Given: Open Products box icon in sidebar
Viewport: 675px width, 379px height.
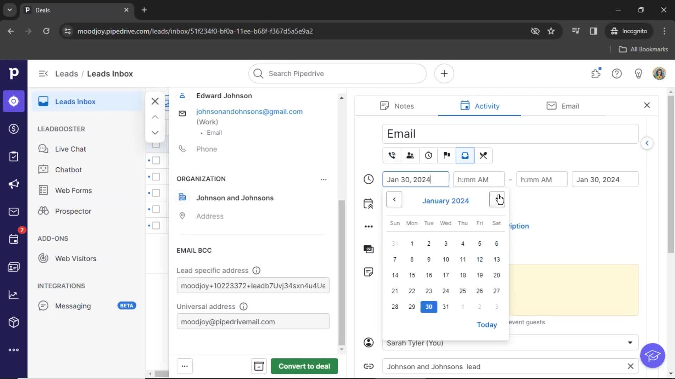Looking at the screenshot, I should (x=14, y=322).
